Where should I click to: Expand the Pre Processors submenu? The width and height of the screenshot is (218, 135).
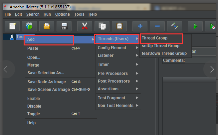pos(118,74)
